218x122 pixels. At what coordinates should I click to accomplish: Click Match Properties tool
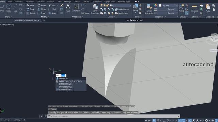point(149,9)
